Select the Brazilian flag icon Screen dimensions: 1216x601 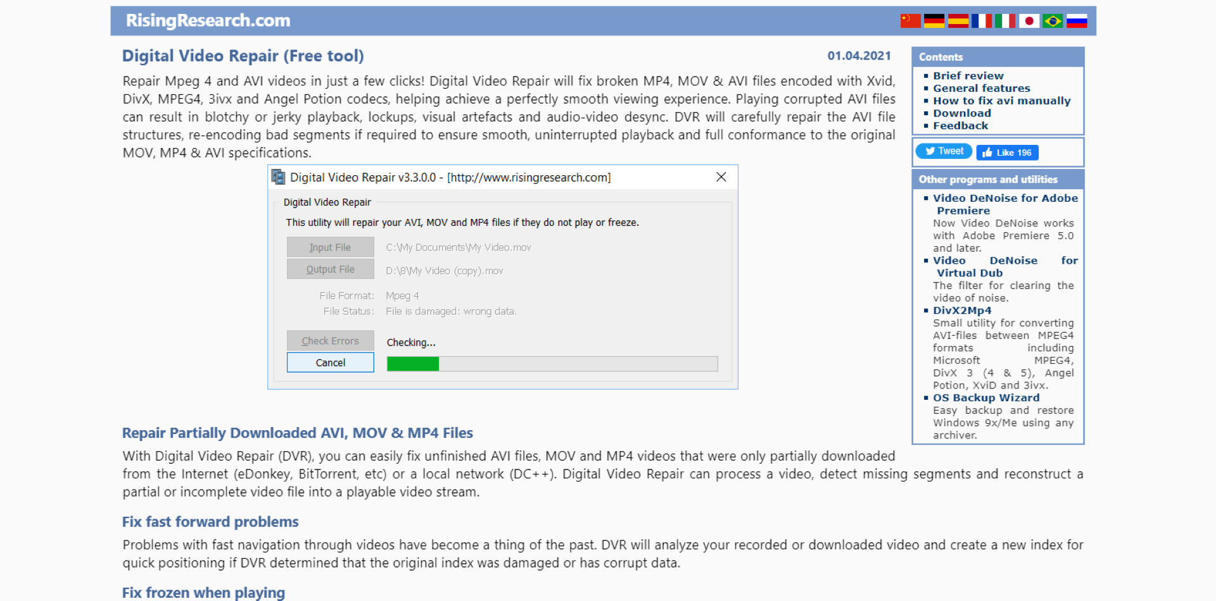point(1053,21)
